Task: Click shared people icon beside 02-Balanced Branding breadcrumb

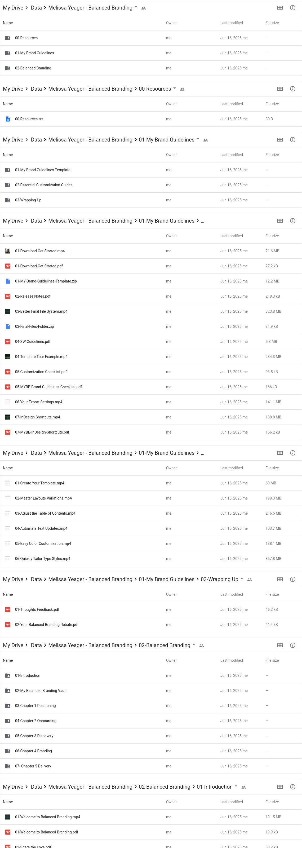Action: (202, 646)
